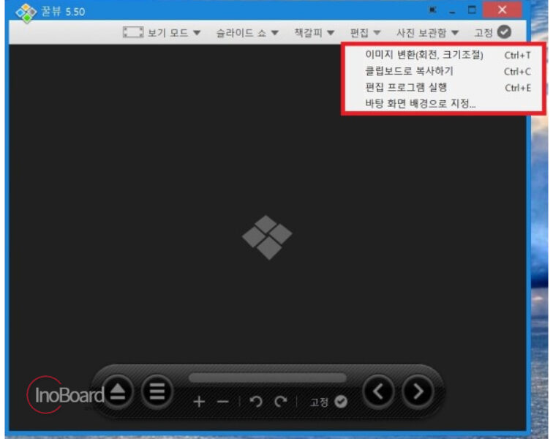Click the eject/open file button

[x=118, y=391]
